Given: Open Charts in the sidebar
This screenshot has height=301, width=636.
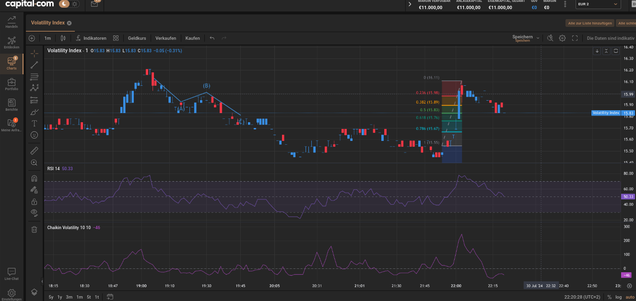Looking at the screenshot, I should [12, 63].
